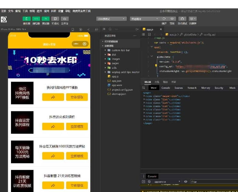The height and width of the screenshot is (192, 238).
Task: Click the element inspector icon beside Wxml
Action: (x=143, y=88)
